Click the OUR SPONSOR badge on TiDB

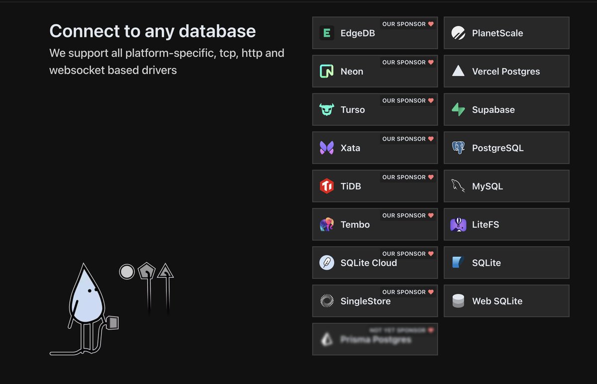(408, 177)
